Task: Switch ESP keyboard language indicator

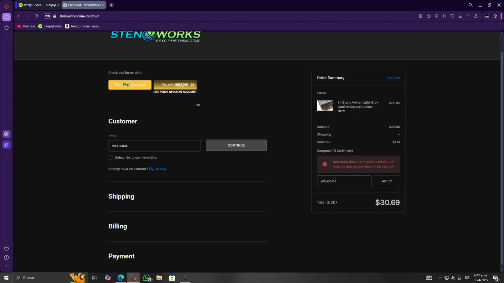Action: click(467, 278)
